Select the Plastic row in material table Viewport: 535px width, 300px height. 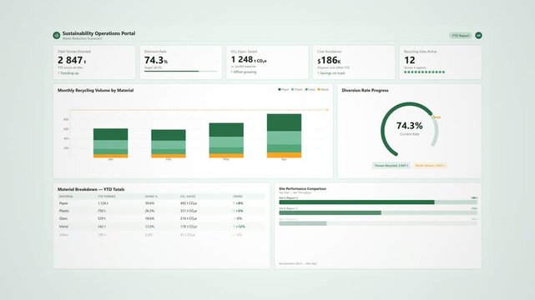pyautogui.click(x=161, y=211)
